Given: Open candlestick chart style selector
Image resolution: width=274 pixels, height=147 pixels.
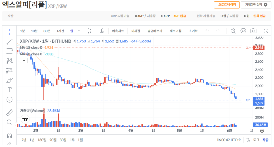Looking at the screenshot, I should click(x=89, y=31).
